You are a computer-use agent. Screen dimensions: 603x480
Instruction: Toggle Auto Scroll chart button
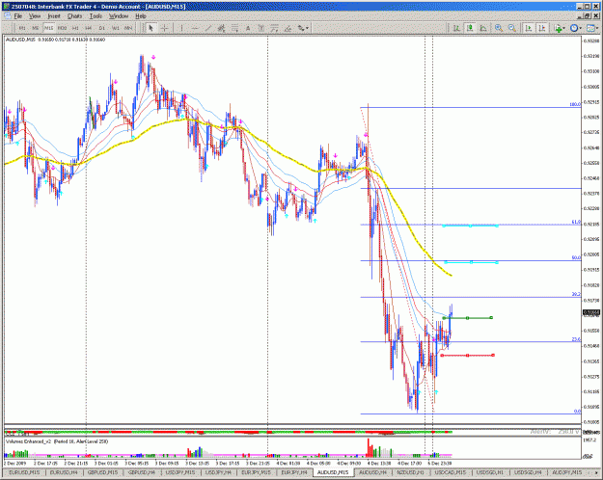click(x=529, y=28)
